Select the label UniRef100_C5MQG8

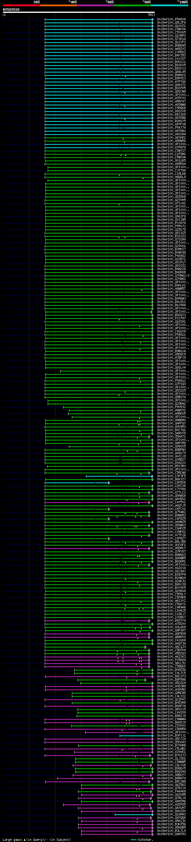[x=171, y=108]
